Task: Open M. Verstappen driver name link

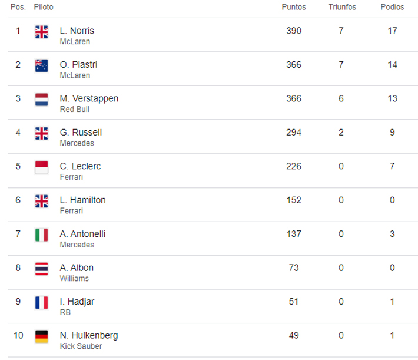Action: [89, 98]
